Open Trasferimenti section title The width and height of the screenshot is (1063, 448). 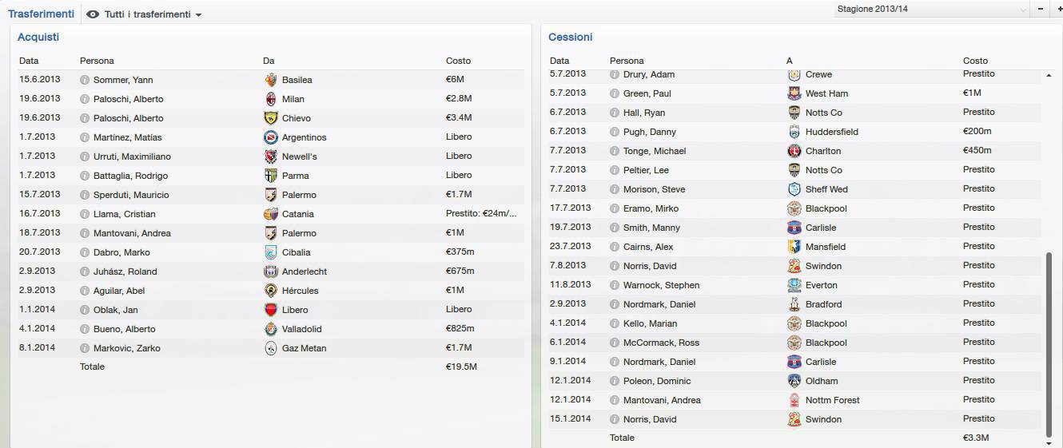point(41,14)
